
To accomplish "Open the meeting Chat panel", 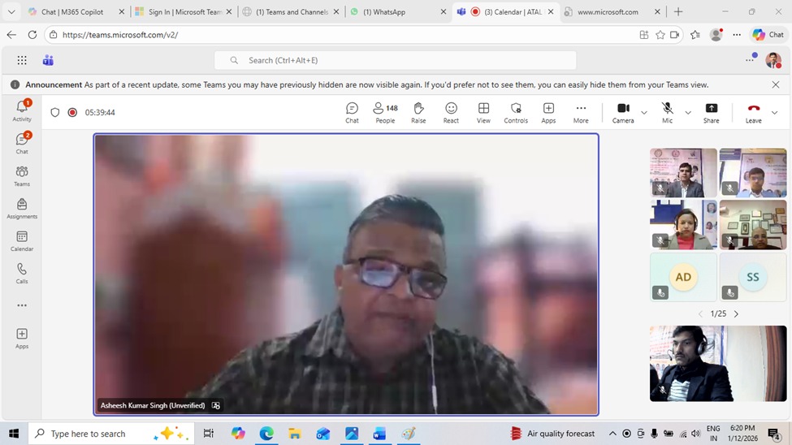I will (x=352, y=112).
